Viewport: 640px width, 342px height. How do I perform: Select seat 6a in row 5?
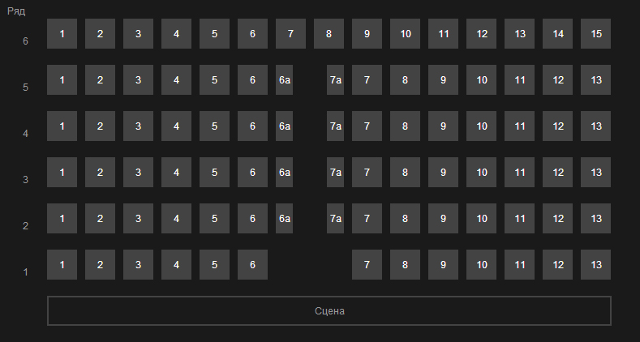[x=284, y=80]
